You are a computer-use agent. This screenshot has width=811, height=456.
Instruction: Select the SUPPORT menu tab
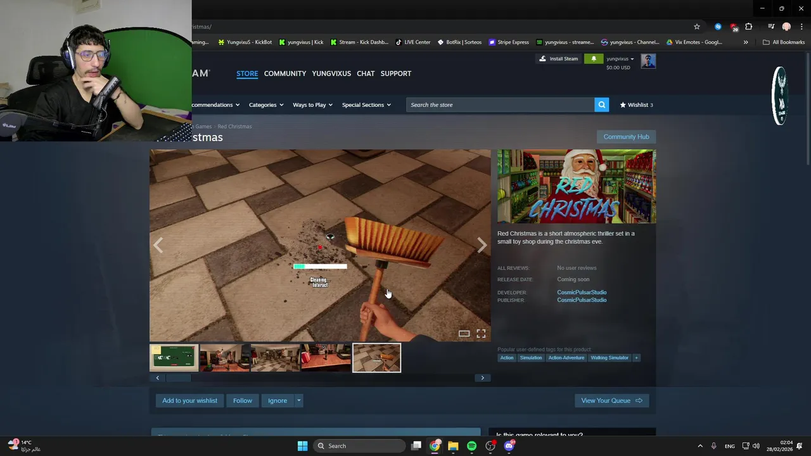396,73
